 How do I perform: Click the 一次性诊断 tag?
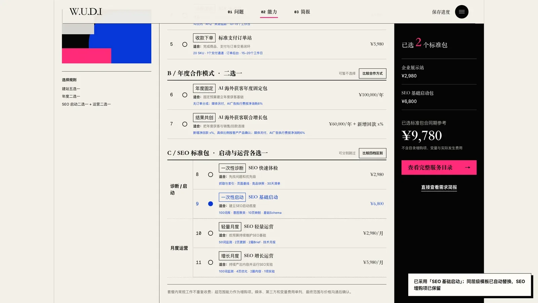coord(232,168)
